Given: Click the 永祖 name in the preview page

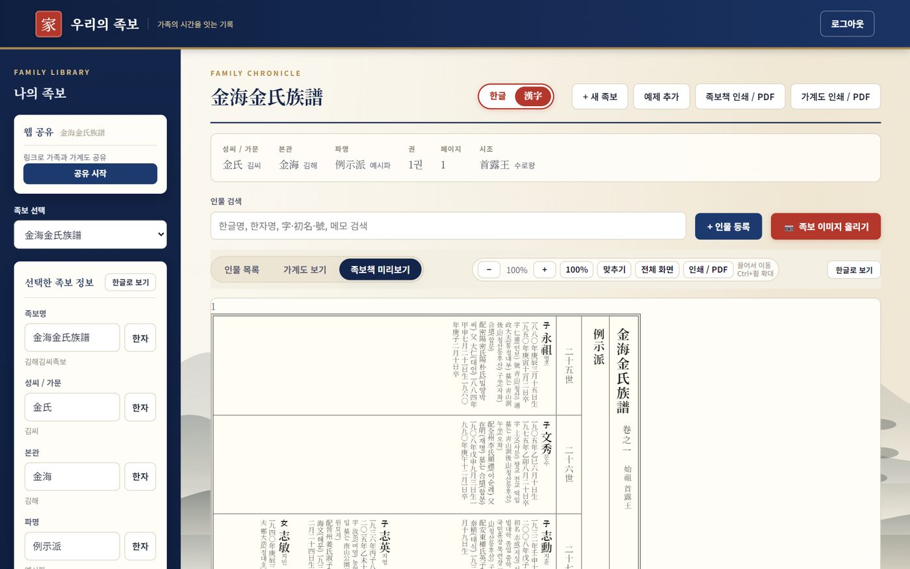Looking at the screenshot, I should (x=547, y=344).
